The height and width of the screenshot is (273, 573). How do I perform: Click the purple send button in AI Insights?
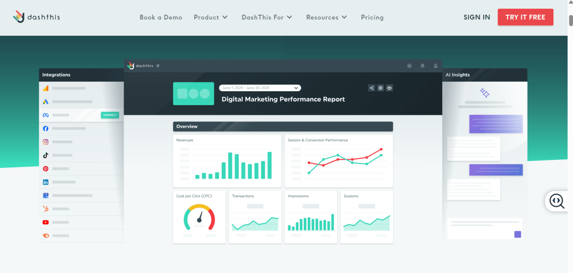point(518,234)
